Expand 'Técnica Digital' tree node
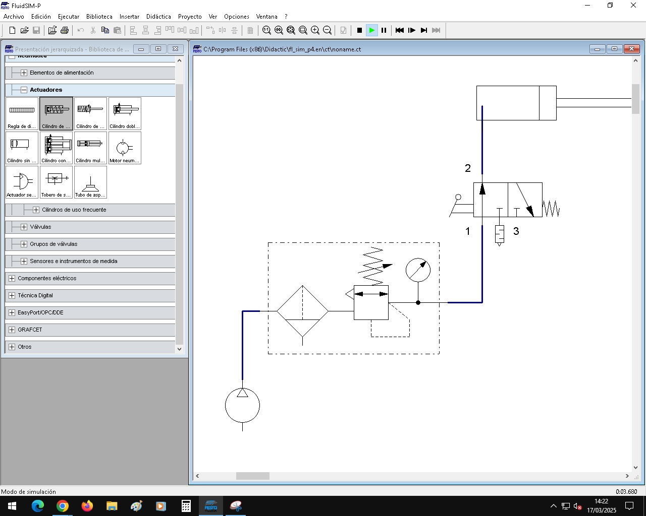Viewport: 646px width, 516px height. [12, 295]
